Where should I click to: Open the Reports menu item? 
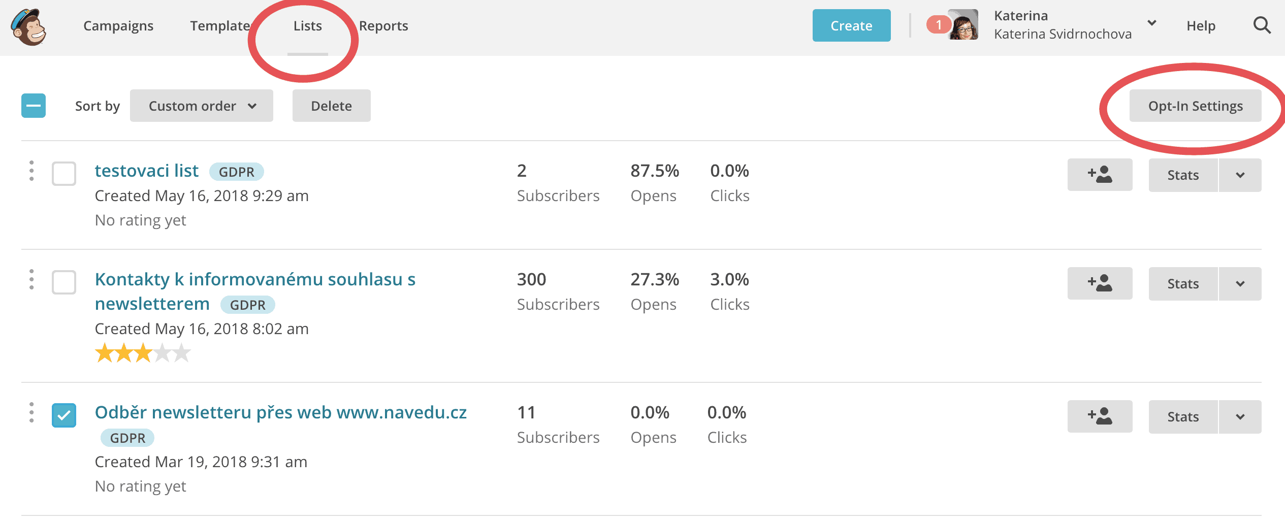(x=383, y=26)
